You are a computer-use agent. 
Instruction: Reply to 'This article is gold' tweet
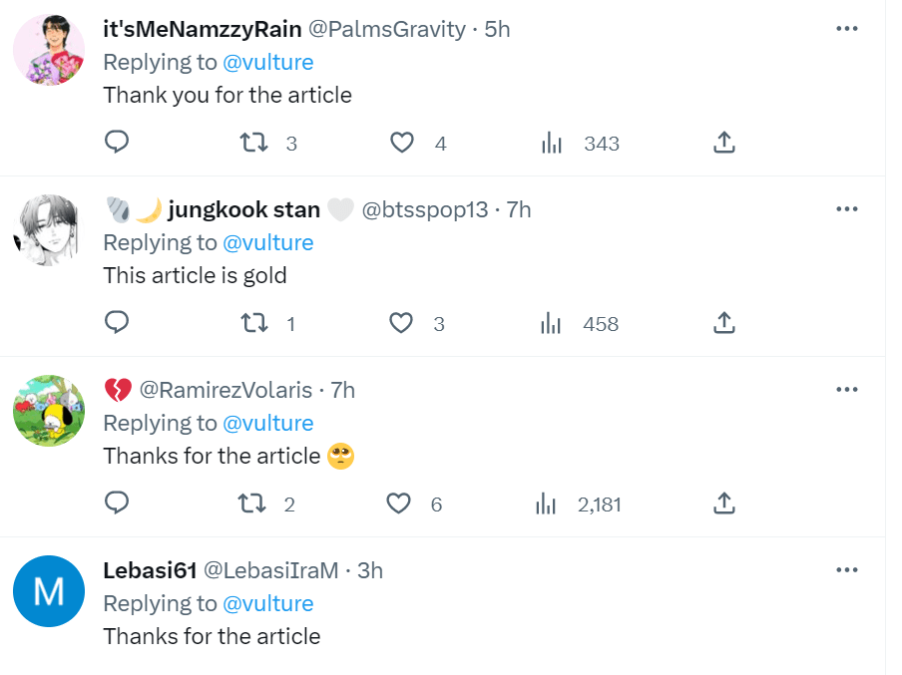click(x=117, y=323)
